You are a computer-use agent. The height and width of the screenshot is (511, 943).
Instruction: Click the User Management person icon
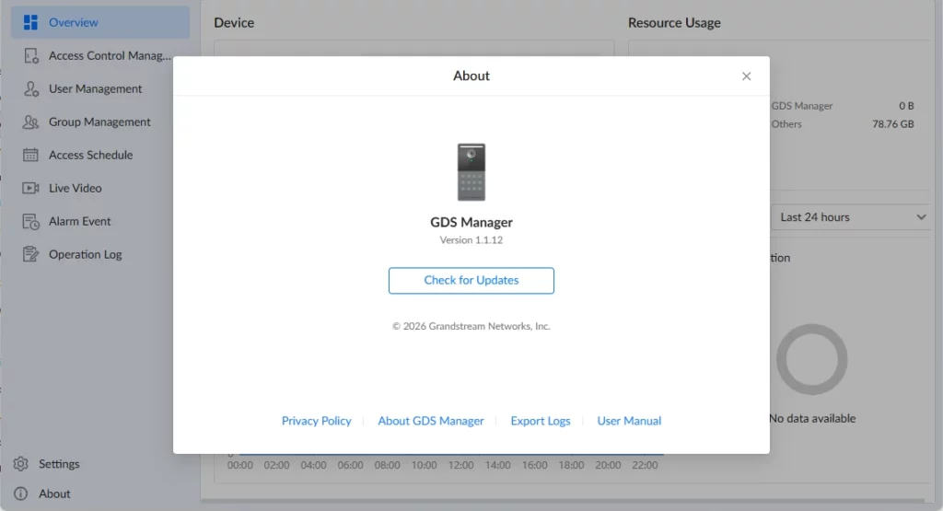click(x=30, y=89)
